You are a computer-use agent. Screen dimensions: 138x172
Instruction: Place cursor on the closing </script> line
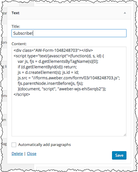click(x=22, y=94)
